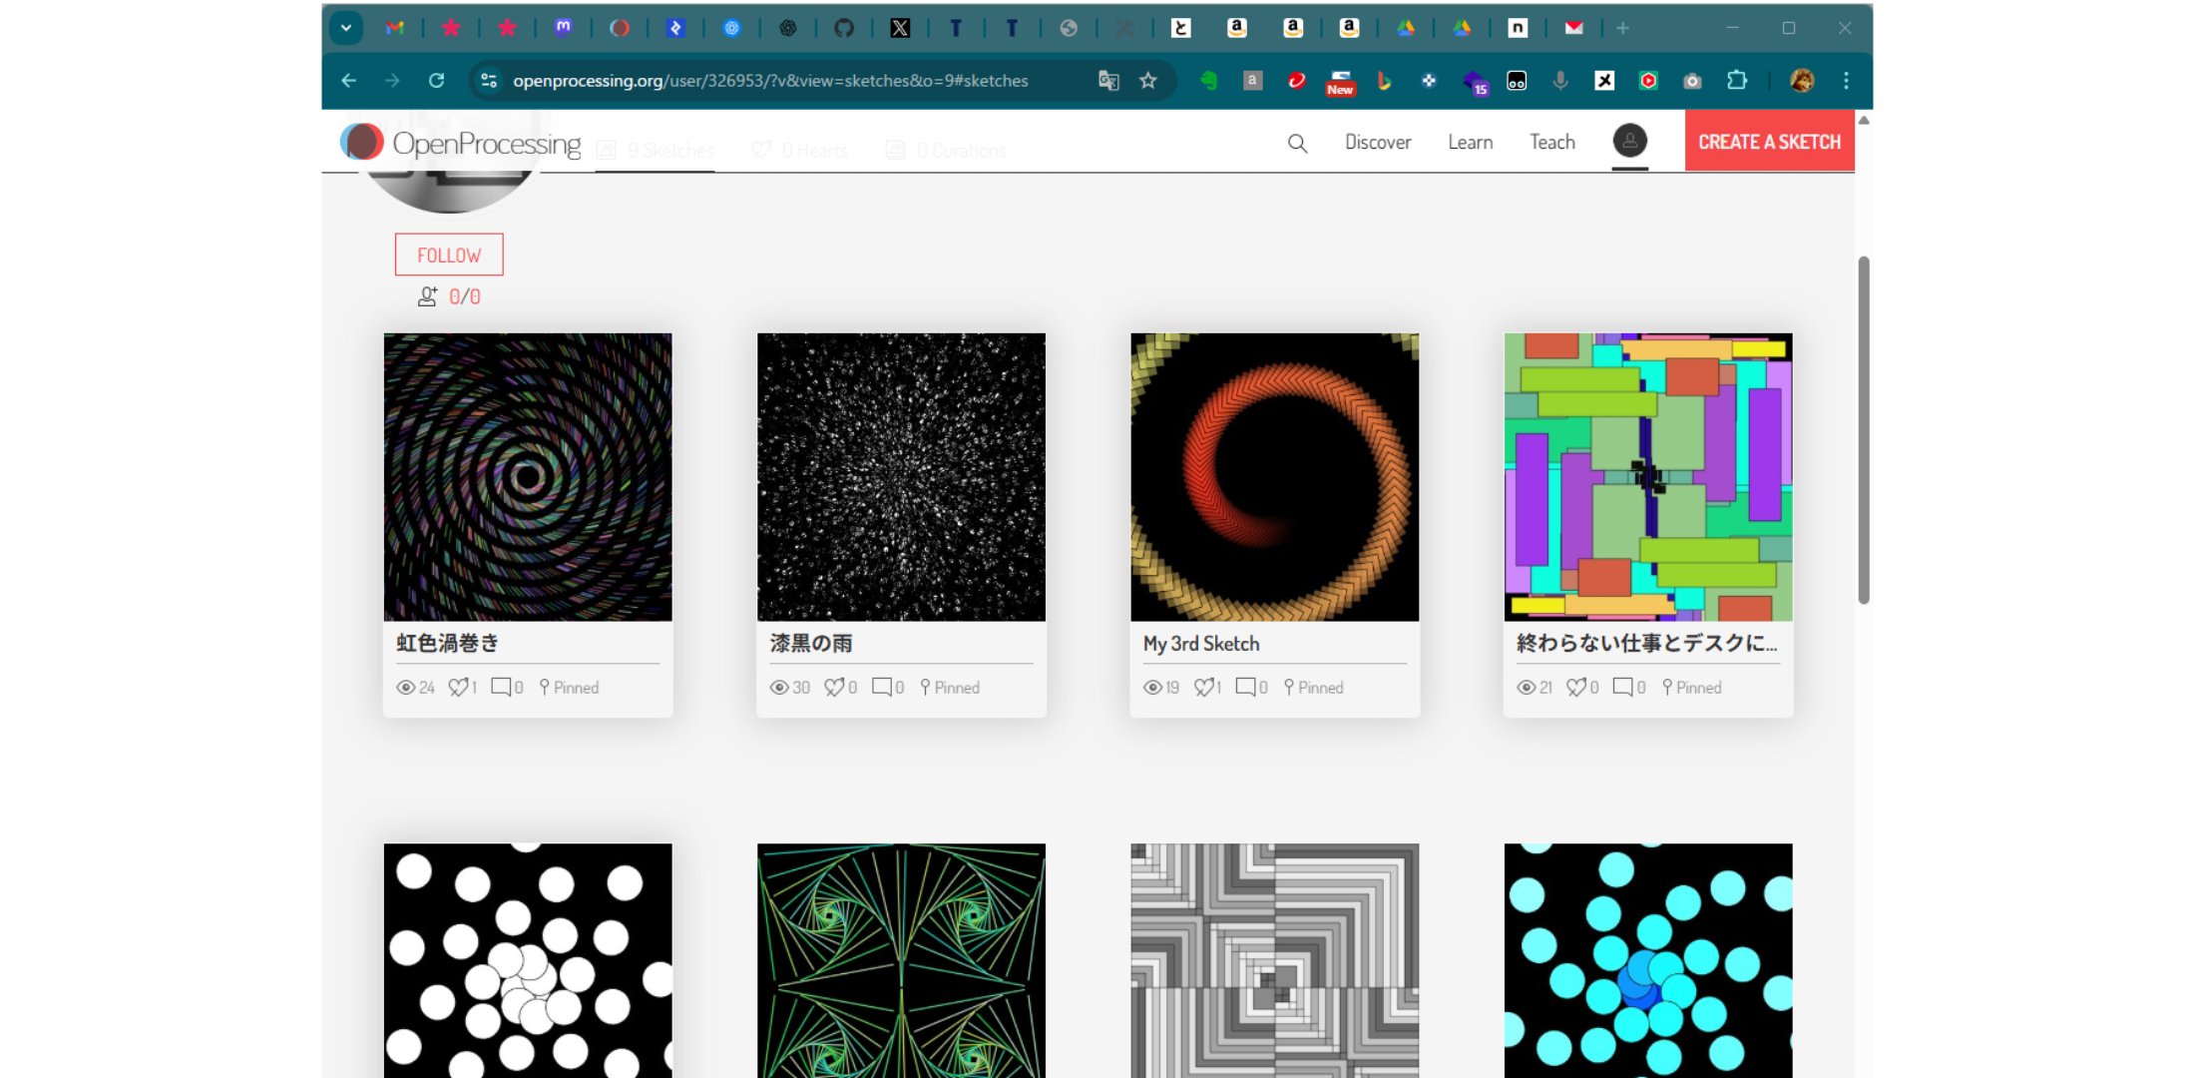Open the Teach menu item
Screen dimensions: 2195x1078
pyautogui.click(x=1551, y=142)
